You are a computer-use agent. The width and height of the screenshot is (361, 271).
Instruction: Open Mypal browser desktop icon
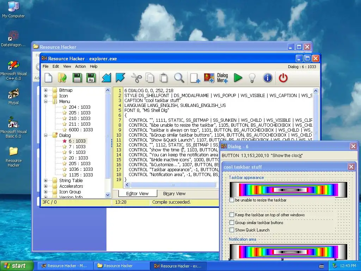[x=14, y=97]
